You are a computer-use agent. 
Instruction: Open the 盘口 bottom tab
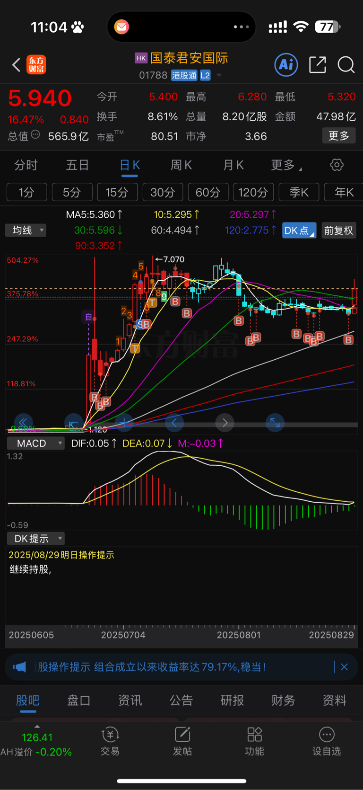point(79,701)
